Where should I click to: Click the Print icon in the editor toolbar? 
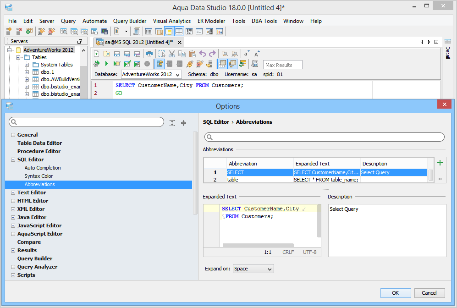tap(149, 54)
